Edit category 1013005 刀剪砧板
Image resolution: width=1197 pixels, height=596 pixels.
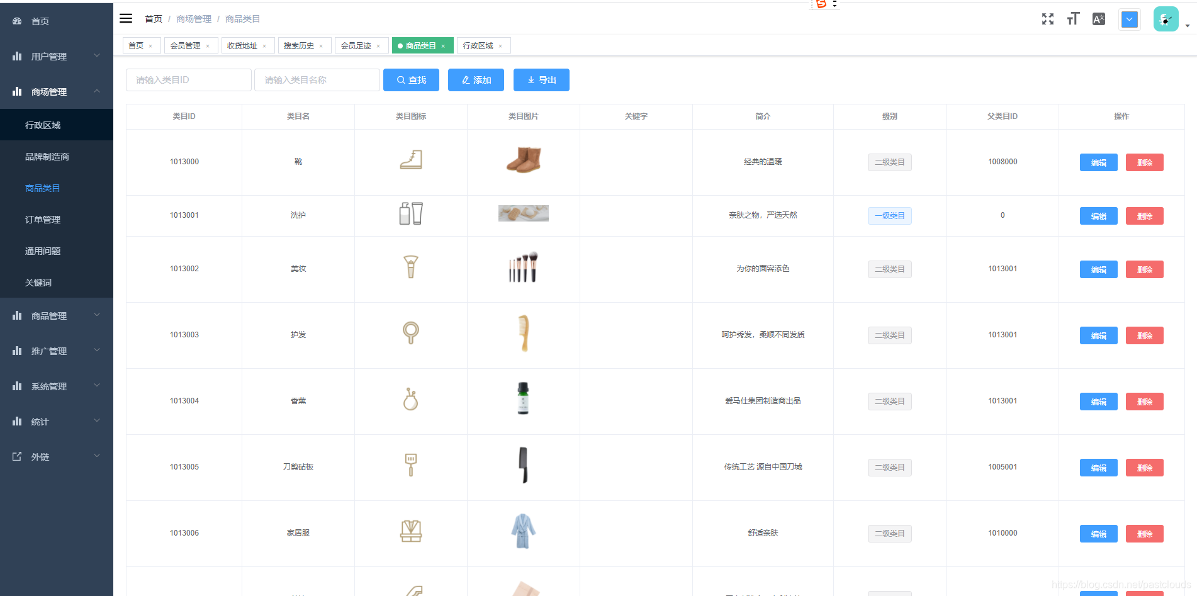coord(1098,468)
